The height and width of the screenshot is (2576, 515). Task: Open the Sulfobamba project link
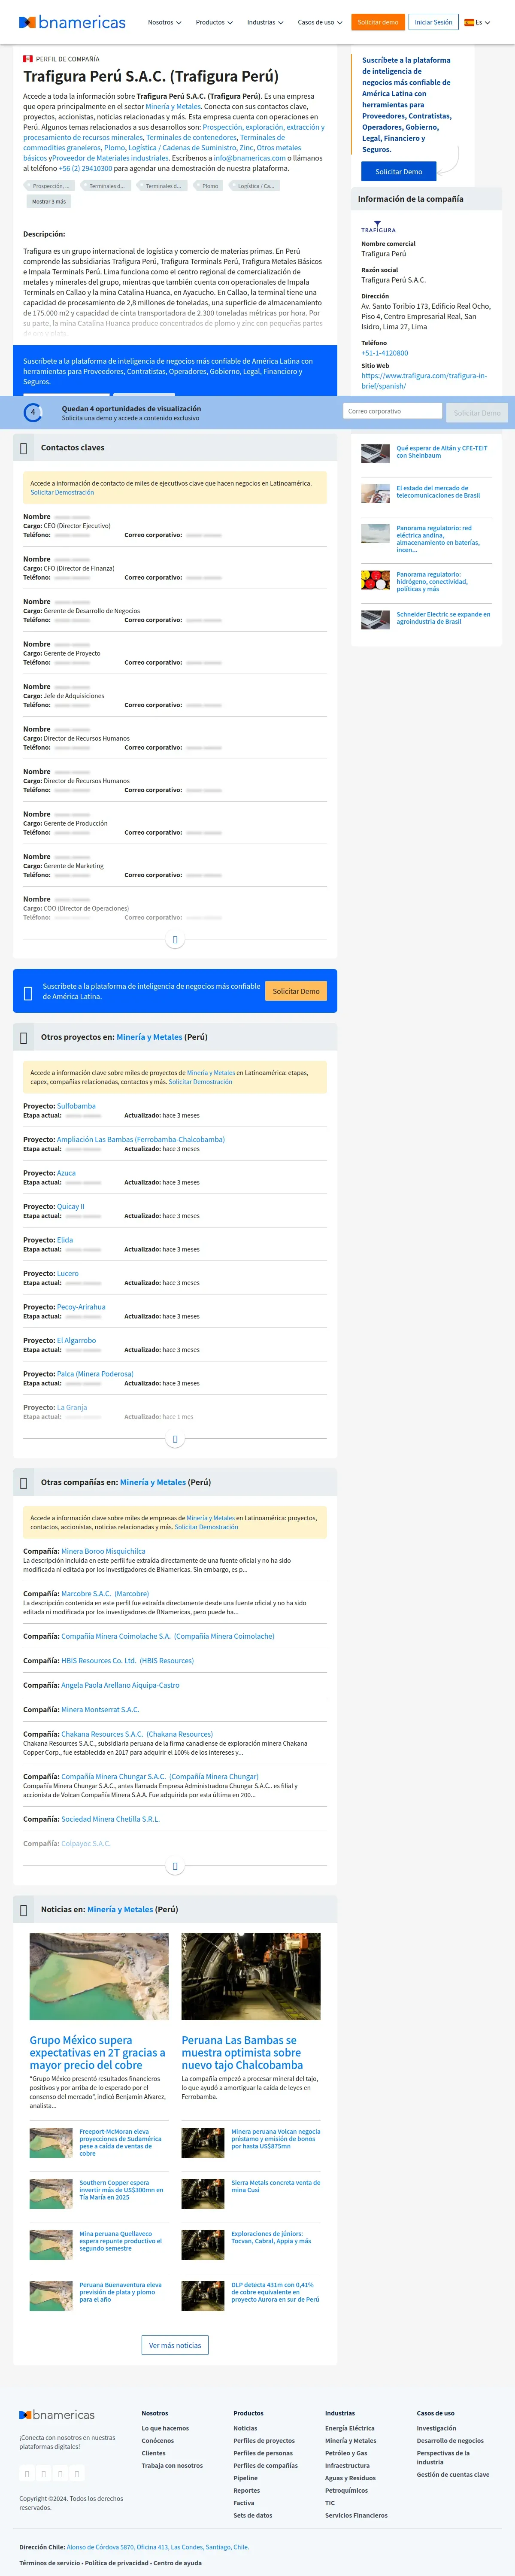[x=76, y=1106]
